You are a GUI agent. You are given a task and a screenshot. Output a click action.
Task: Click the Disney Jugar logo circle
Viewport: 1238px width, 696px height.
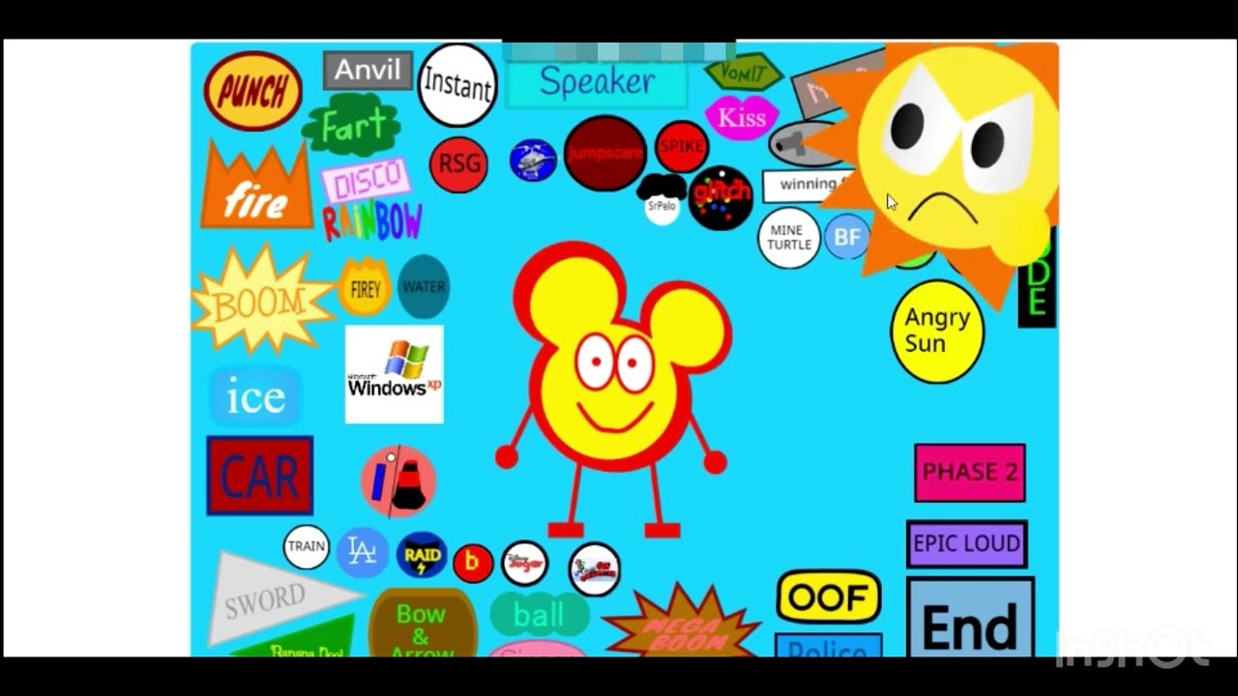pos(525,563)
